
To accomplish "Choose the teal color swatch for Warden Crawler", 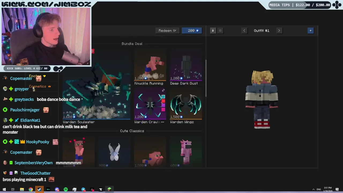I will [163, 97].
